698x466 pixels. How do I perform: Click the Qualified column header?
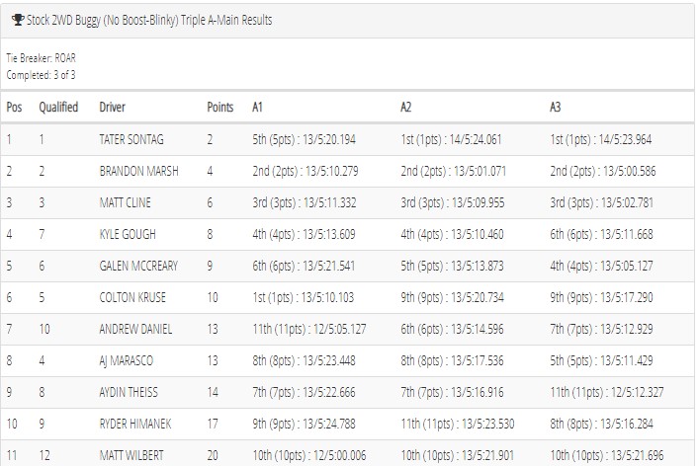coord(58,108)
